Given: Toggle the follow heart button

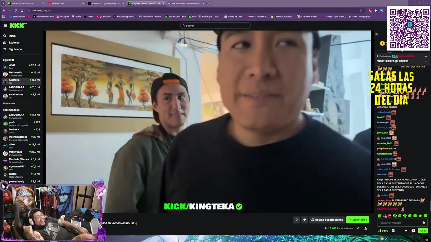Looking at the screenshot, I should point(305,220).
